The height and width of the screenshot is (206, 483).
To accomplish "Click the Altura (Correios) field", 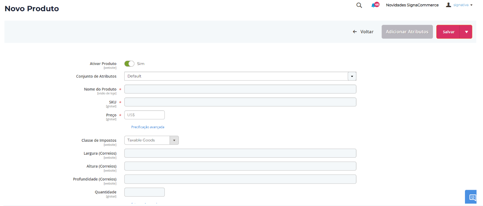I will tap(240, 166).
